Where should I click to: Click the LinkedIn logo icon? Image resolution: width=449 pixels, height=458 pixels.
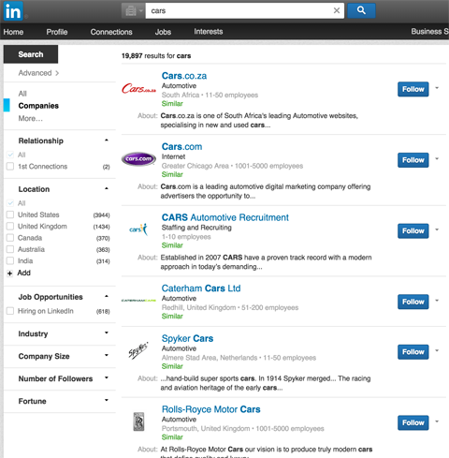click(13, 10)
